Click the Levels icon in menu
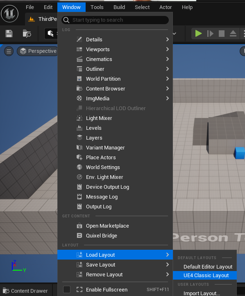Image resolution: width=245 pixels, height=296 pixels. pos(79,128)
